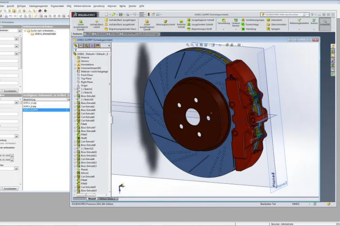Screen dimensions: 340x226
Task: Click Open file icon in SolidWorks toolbar
Action: point(113,15)
